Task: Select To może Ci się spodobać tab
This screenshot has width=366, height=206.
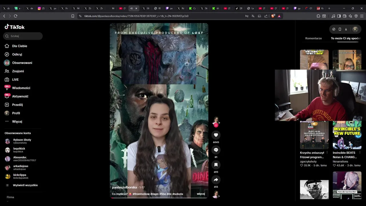Action: pyautogui.click(x=346, y=38)
